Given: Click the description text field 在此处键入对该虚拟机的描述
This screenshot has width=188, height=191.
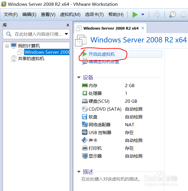Looking at the screenshot, I should pos(111,179).
